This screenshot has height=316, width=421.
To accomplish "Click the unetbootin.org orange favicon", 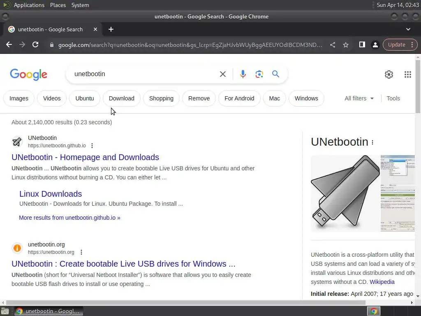I will coord(17,248).
